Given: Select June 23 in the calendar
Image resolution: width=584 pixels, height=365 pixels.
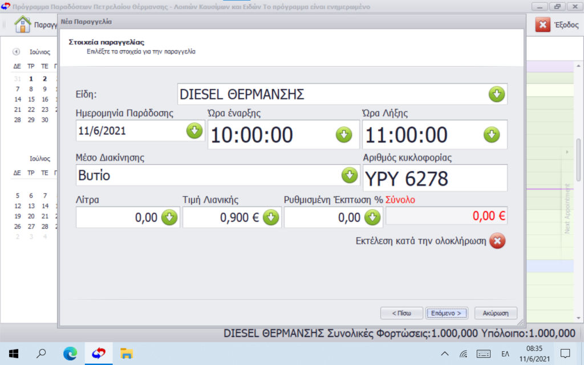Looking at the screenshot, I should [45, 109].
